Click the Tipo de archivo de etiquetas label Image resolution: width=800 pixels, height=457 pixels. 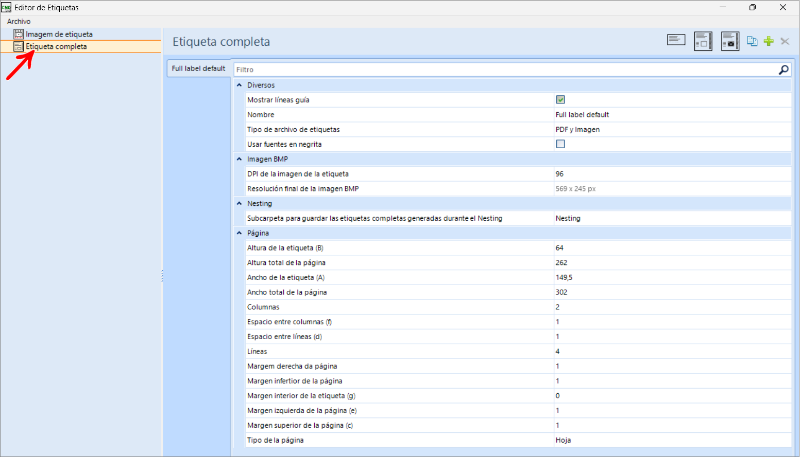tap(293, 130)
